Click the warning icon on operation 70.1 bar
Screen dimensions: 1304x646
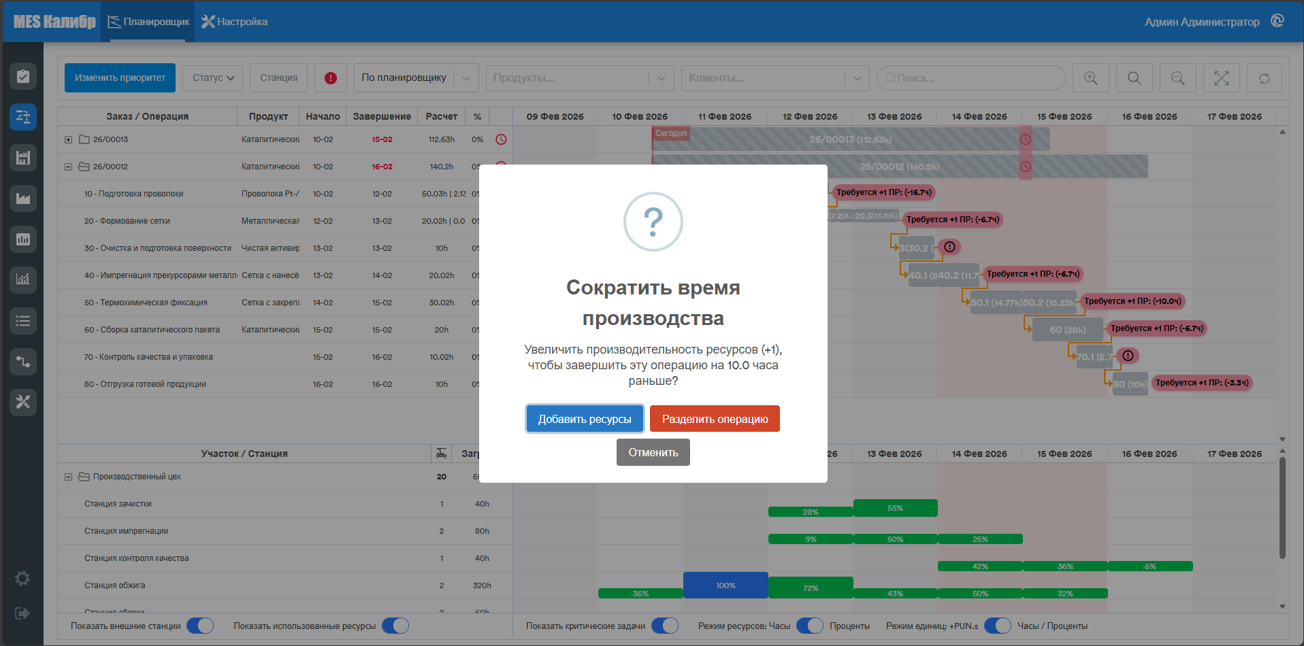[x=1128, y=356]
